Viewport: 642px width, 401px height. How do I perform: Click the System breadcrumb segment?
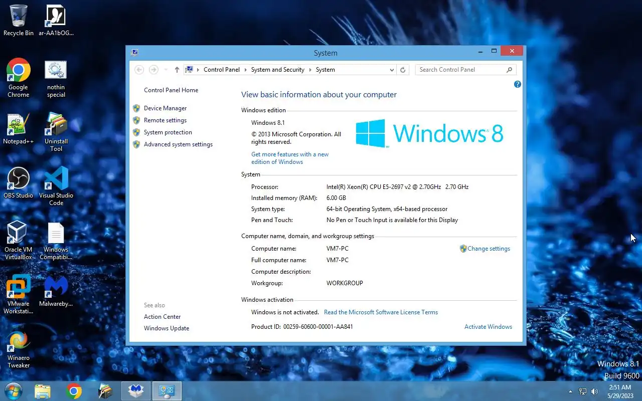326,70
